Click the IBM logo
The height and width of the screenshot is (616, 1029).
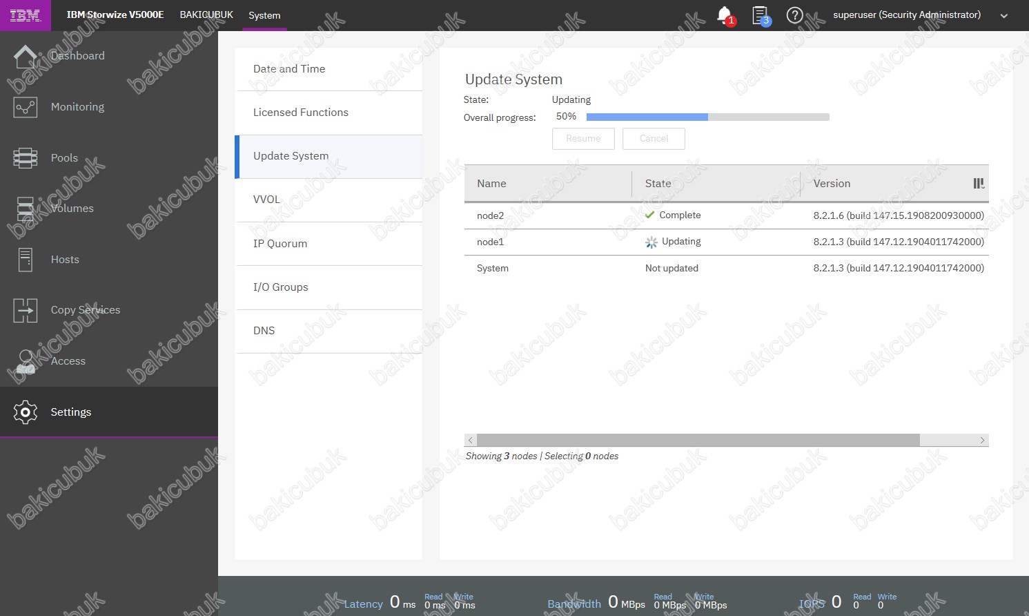coord(26,15)
